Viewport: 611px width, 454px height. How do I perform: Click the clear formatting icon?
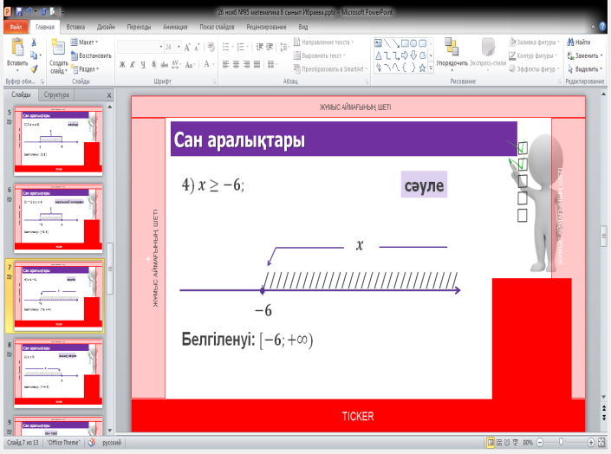(x=211, y=48)
